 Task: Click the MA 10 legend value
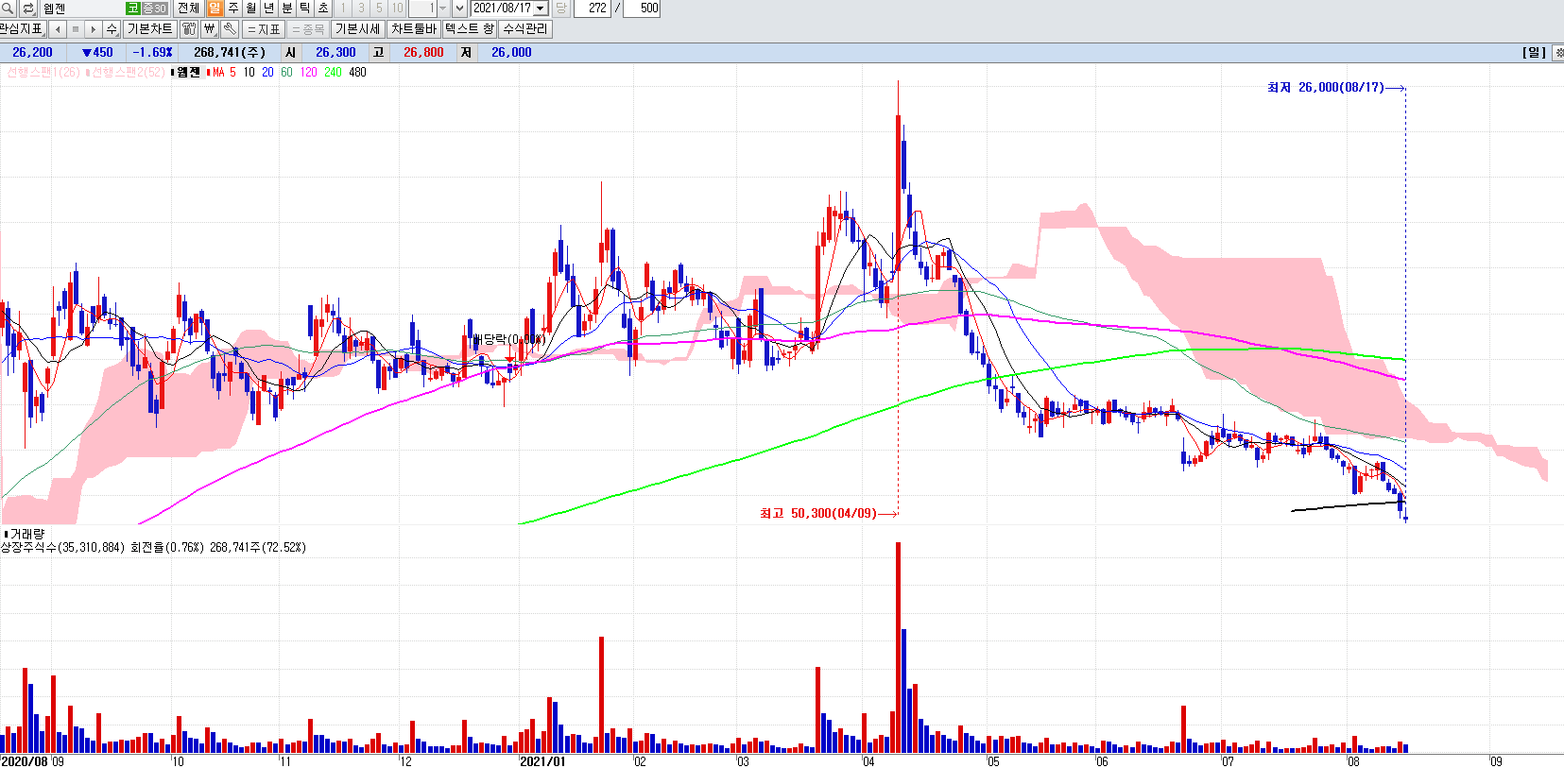(x=249, y=72)
